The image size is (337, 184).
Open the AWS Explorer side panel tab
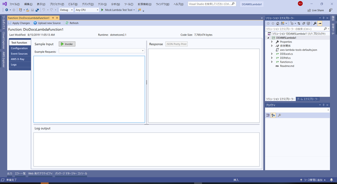pyautogui.click(x=4, y=59)
